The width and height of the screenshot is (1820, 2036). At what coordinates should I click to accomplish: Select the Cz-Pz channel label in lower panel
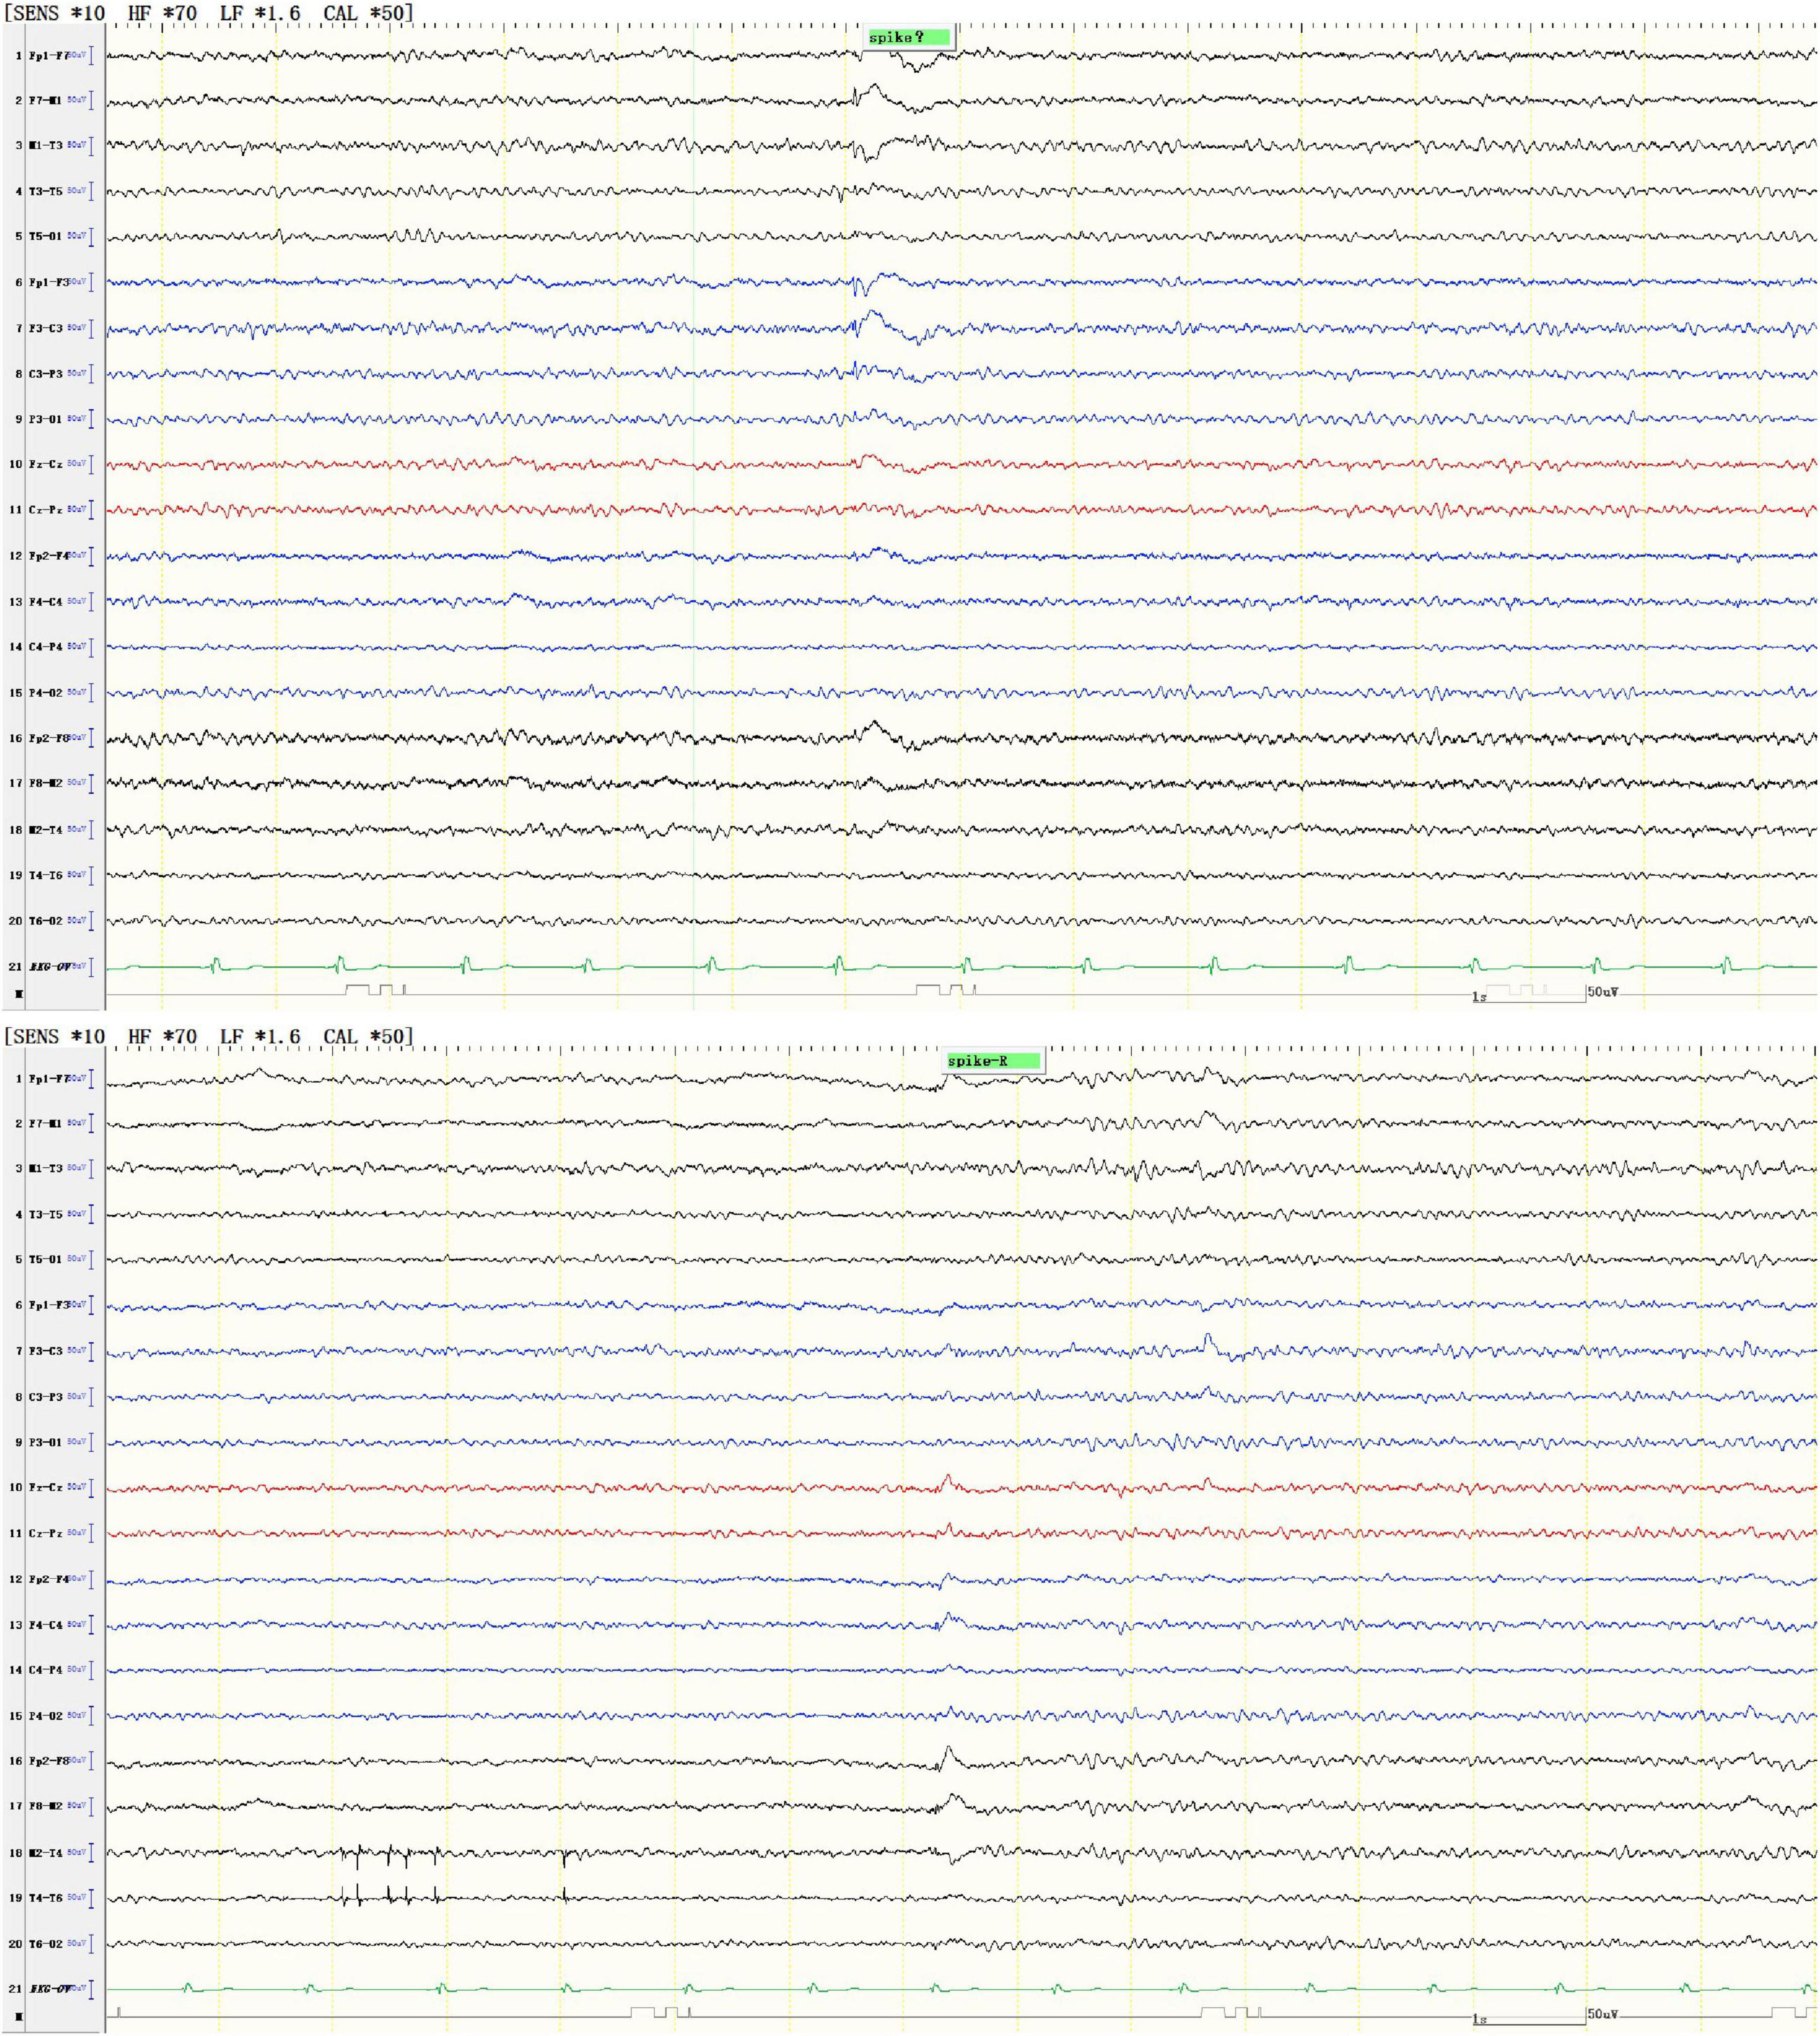(x=46, y=1533)
